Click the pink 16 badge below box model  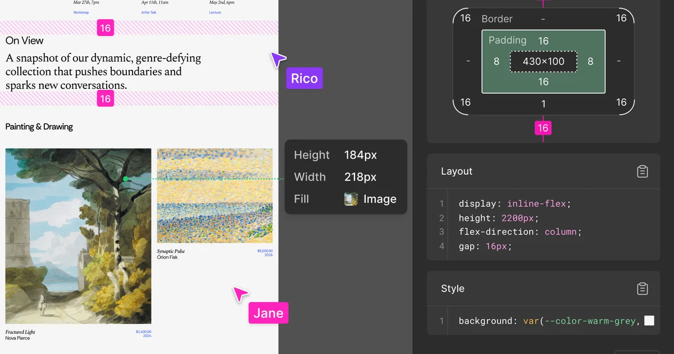coord(543,128)
